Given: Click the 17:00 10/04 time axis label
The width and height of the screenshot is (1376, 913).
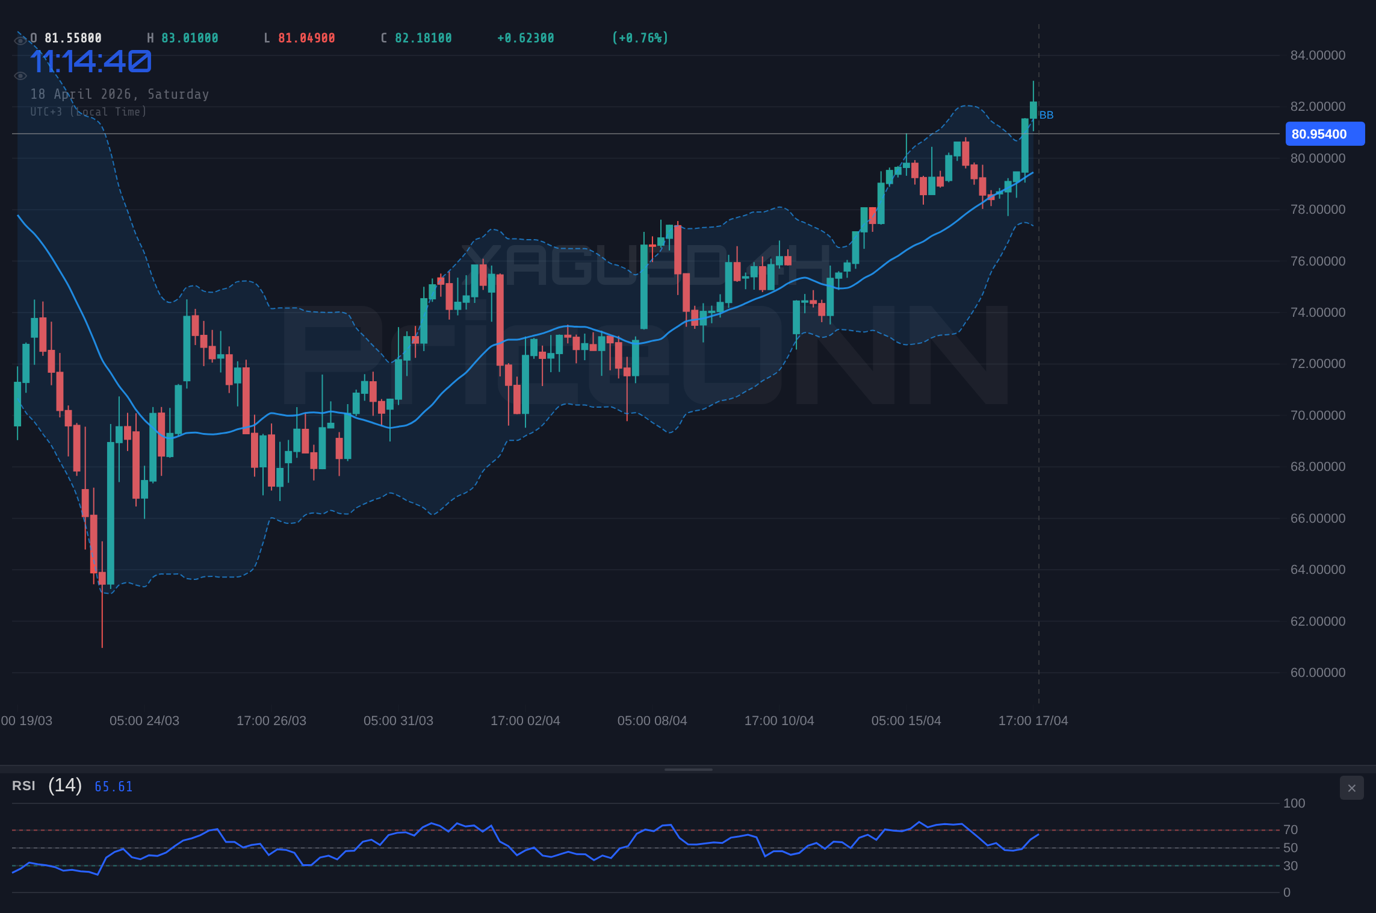Looking at the screenshot, I should coord(779,721).
